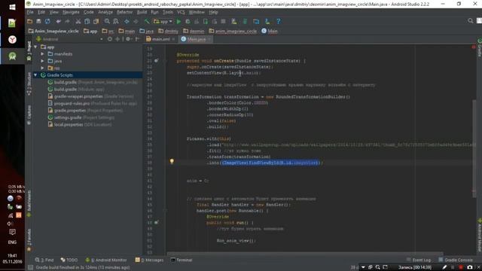Click the Help question mark icon
The image size is (482, 271).
point(279,22)
